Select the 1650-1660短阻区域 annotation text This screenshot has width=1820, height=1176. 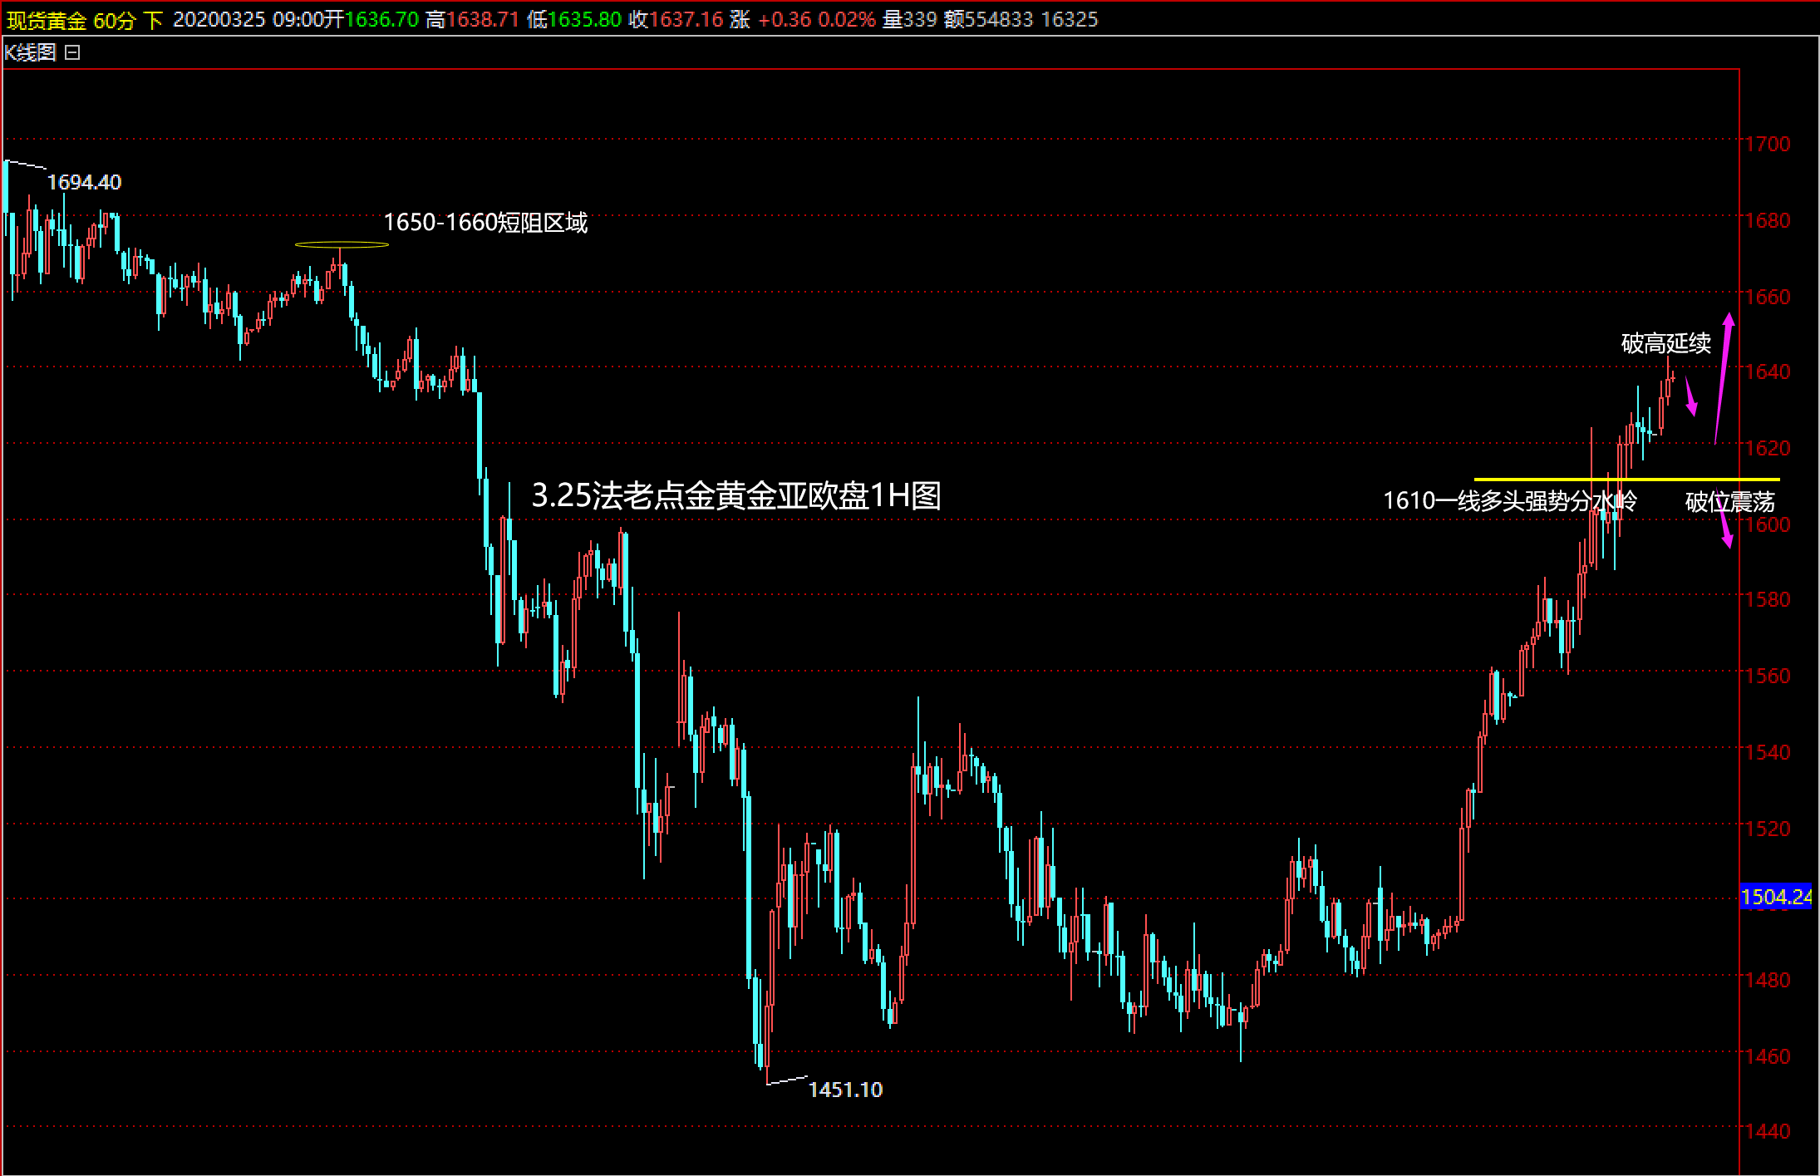click(485, 223)
